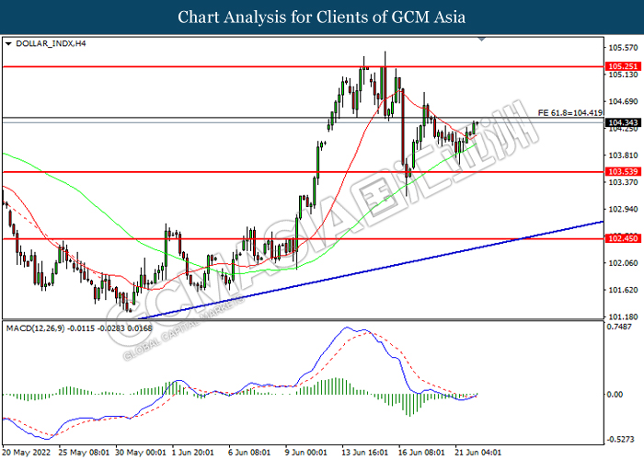
Task: Click the current price label 104.343
Action: pyautogui.click(x=623, y=122)
